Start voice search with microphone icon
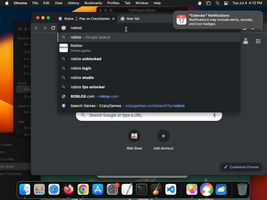 [214, 115]
